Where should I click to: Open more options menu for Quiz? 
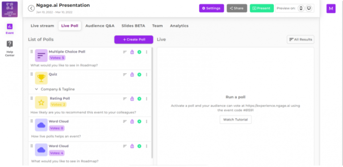coord(146,75)
